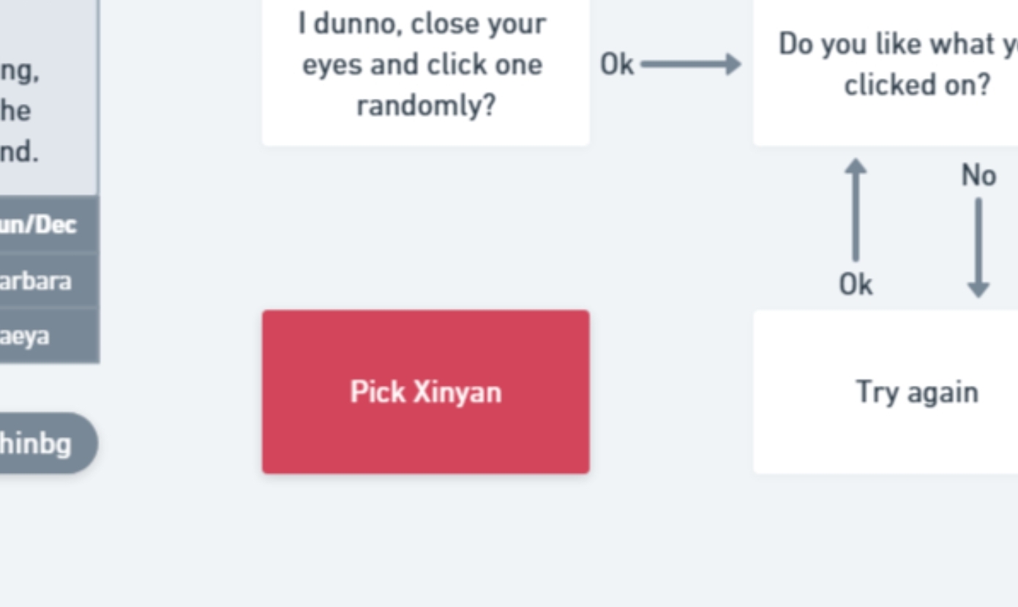Select the 'arbara' table row
Screen dimensions: 1018x607
tap(49, 280)
